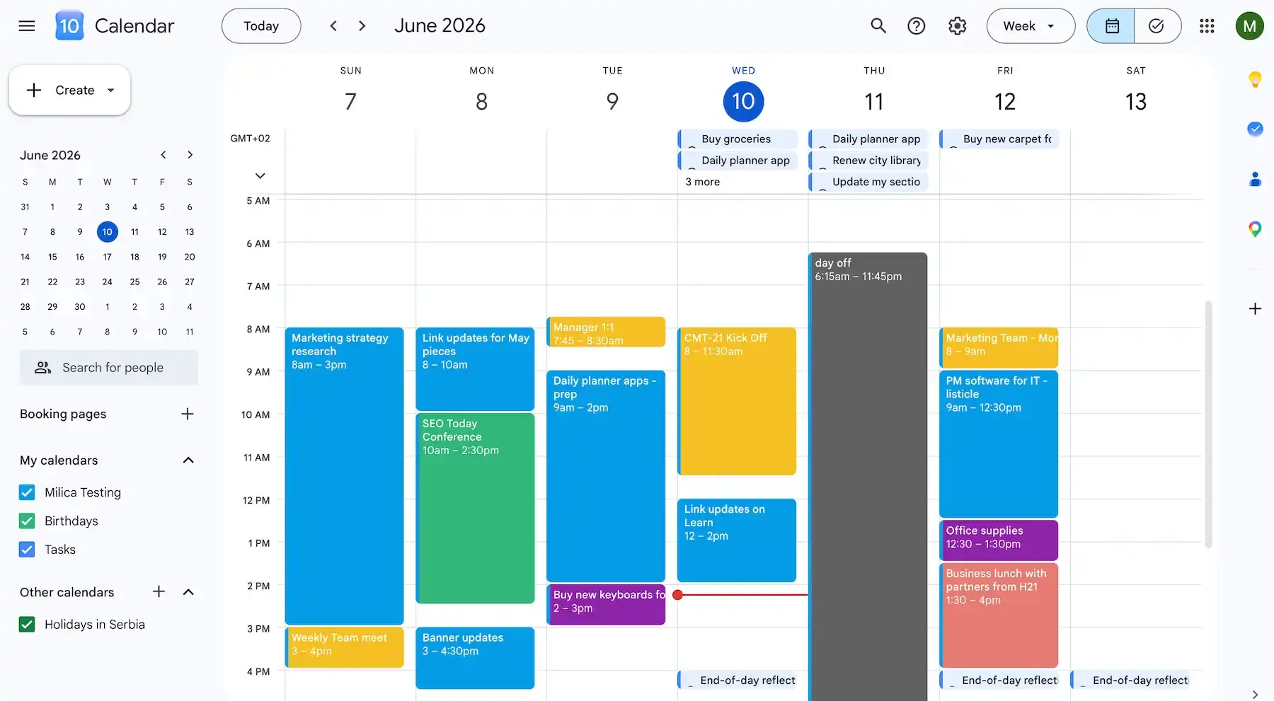
Task: Go to previous month in mini calendar
Action: [163, 155]
